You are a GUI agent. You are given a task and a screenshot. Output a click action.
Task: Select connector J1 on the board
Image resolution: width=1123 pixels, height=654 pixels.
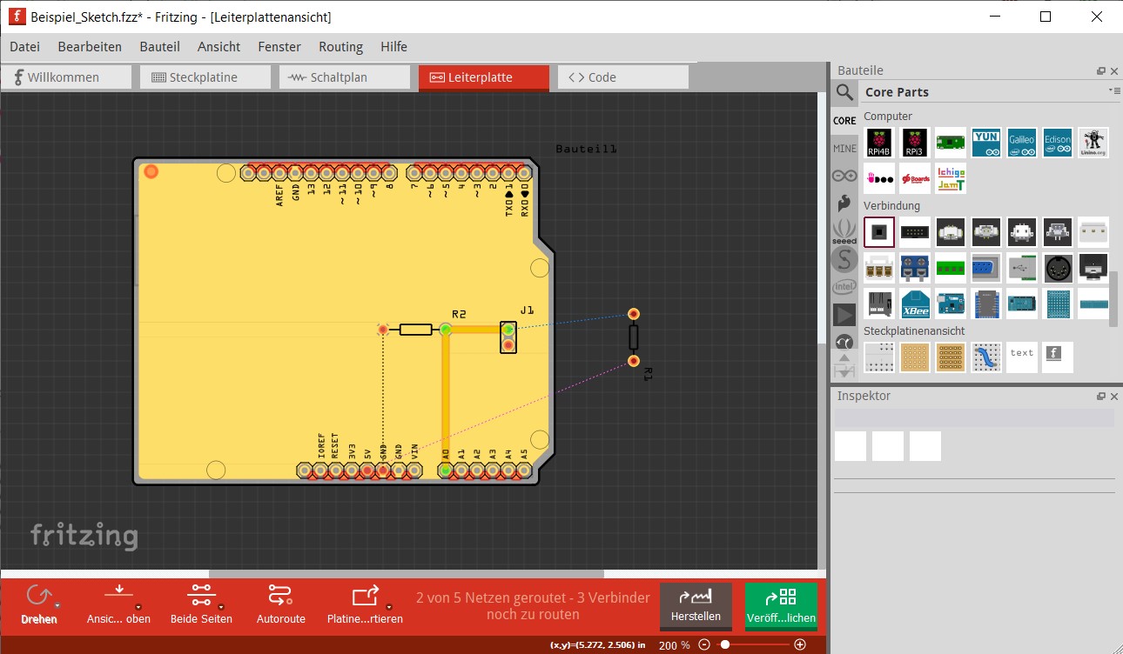(508, 337)
